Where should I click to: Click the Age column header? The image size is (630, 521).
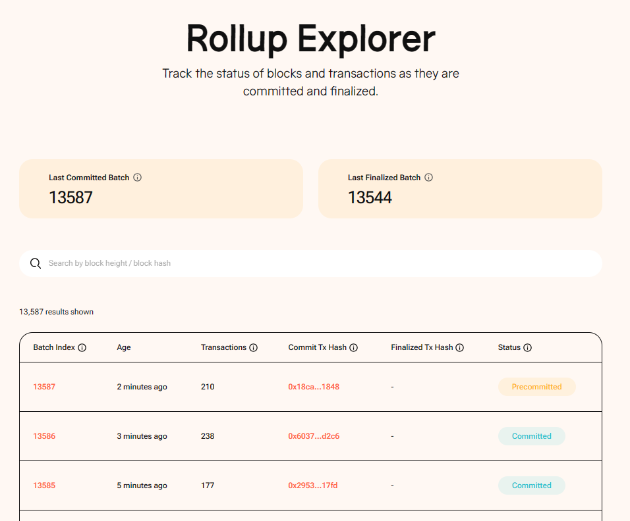coord(124,347)
